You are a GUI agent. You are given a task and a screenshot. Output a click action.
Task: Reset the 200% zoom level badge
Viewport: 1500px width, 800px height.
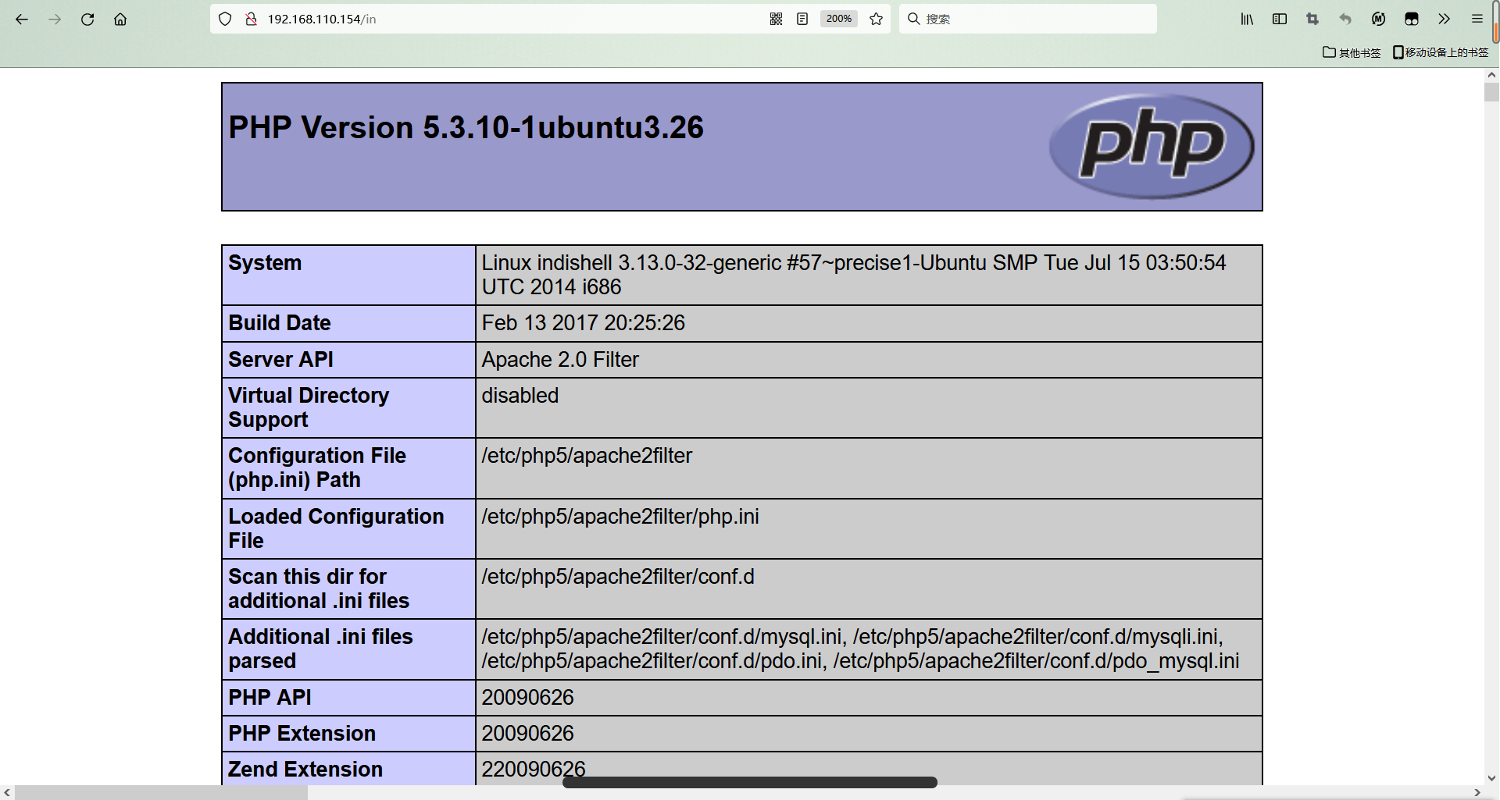839,19
